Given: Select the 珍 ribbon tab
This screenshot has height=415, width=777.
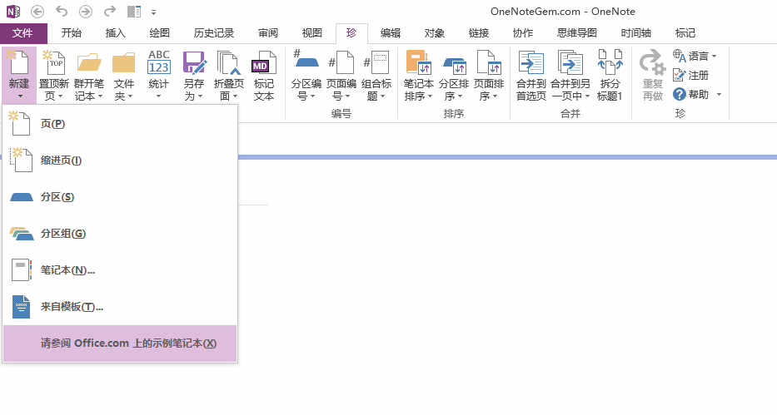Looking at the screenshot, I should click(x=351, y=33).
